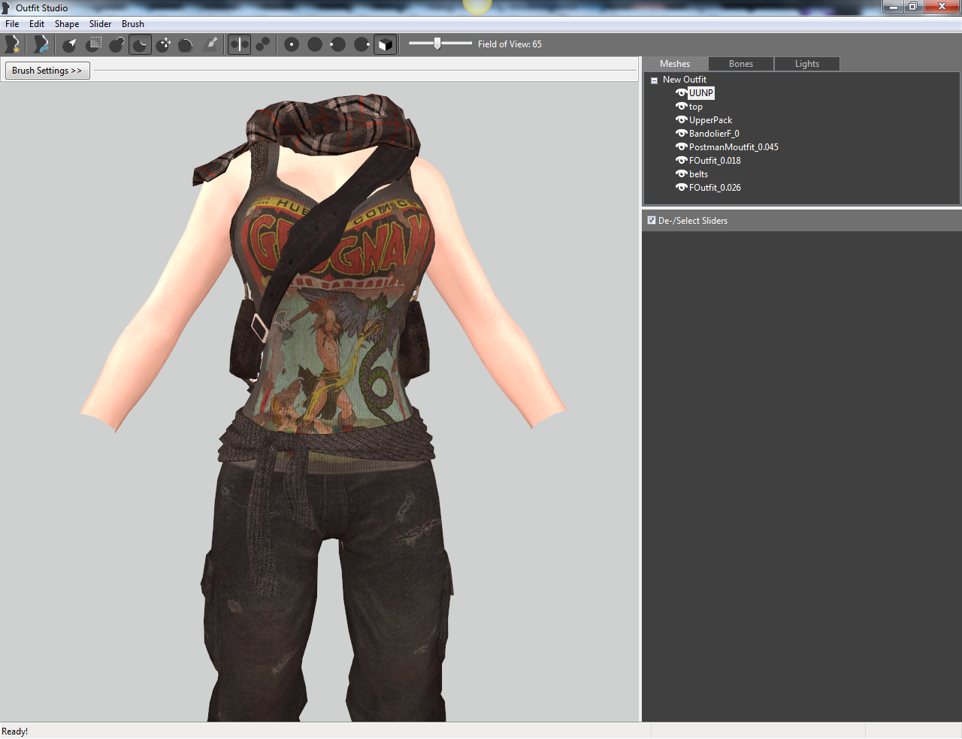The height and width of the screenshot is (739, 962).
Task: Collapse the New Outfit tree node
Action: click(x=654, y=80)
